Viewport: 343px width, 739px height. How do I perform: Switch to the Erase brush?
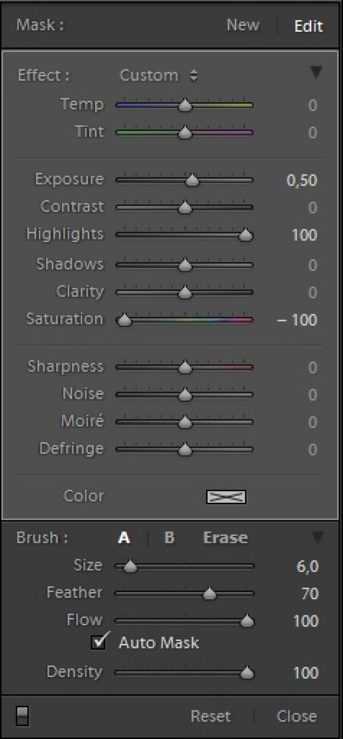(225, 538)
